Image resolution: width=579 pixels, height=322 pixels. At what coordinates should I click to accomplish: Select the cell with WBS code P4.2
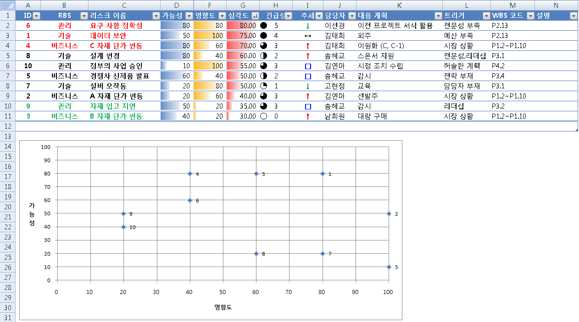[512, 66]
